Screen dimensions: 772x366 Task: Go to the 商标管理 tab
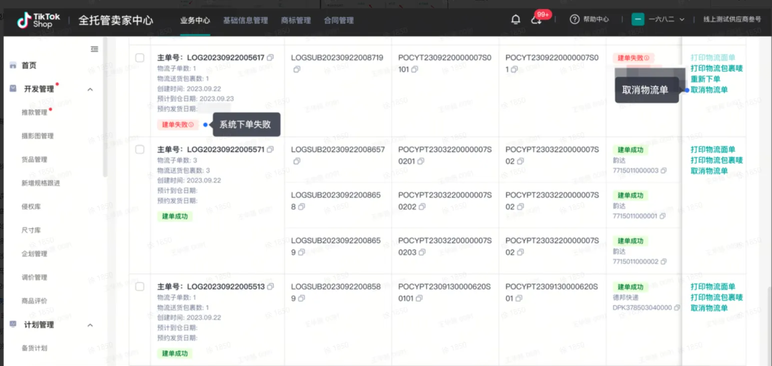pyautogui.click(x=296, y=20)
